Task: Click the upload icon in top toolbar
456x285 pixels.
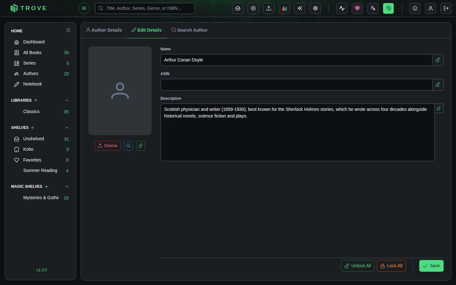Action: [x=269, y=9]
